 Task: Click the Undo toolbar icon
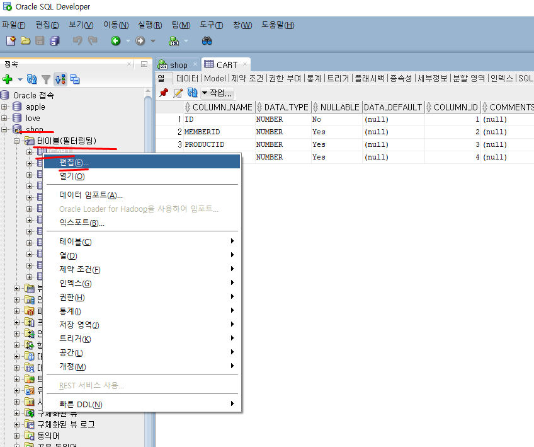point(77,41)
